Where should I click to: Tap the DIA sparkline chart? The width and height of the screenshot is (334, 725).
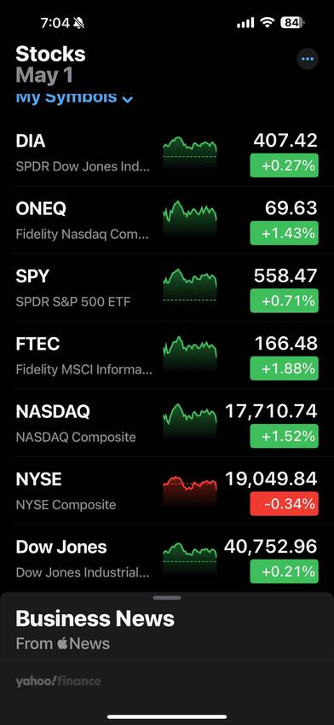coord(190,152)
